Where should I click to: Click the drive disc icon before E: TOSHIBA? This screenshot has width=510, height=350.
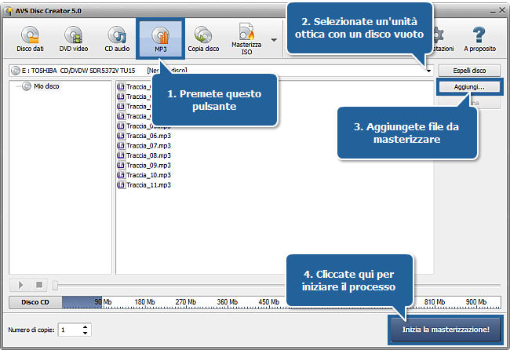click(15, 71)
